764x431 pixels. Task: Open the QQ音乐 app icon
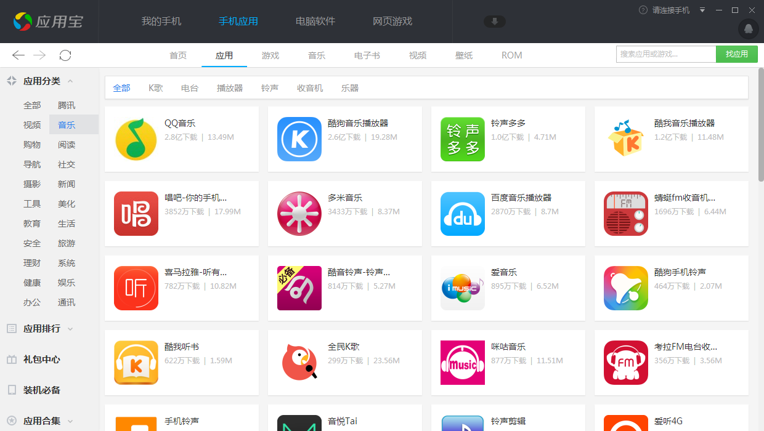(136, 139)
